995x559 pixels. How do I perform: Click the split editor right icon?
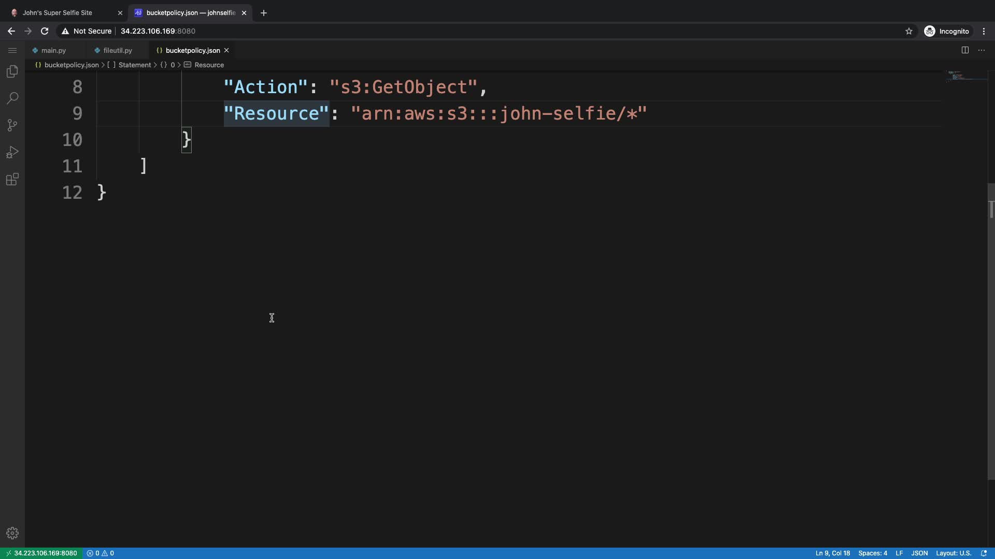point(965,50)
